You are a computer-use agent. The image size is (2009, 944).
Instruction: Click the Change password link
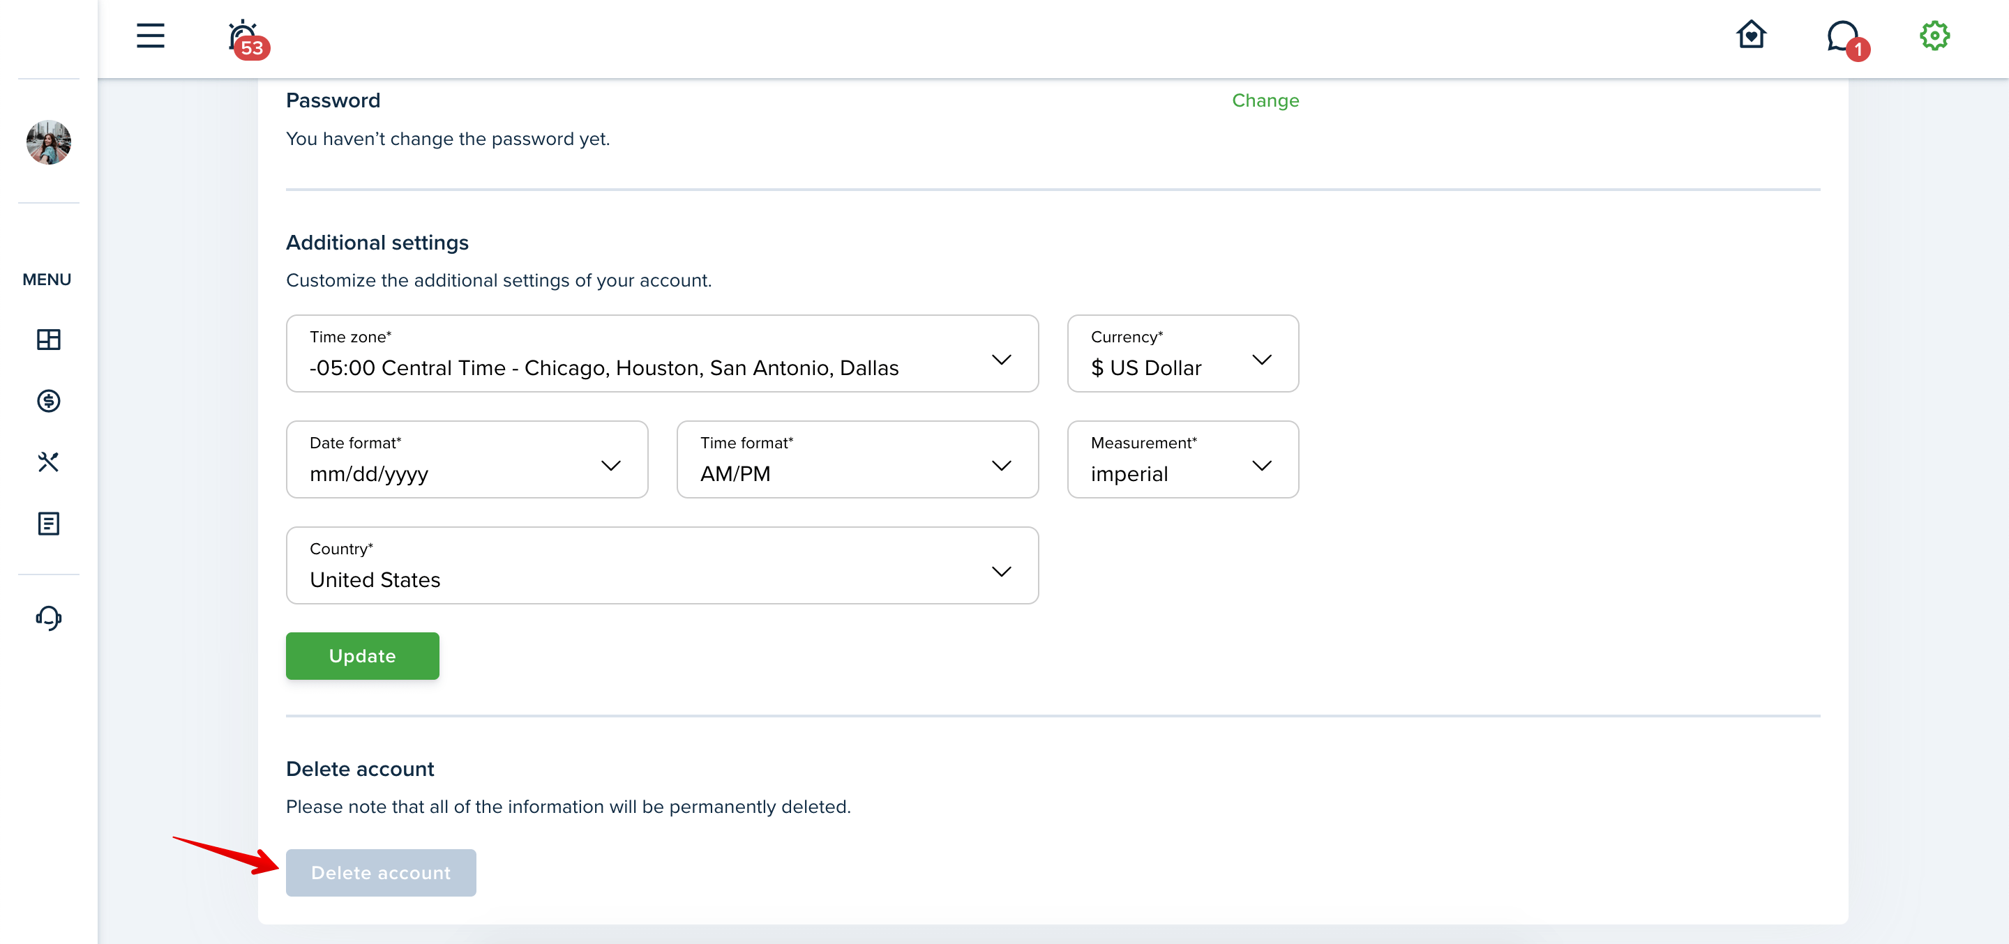coord(1265,100)
